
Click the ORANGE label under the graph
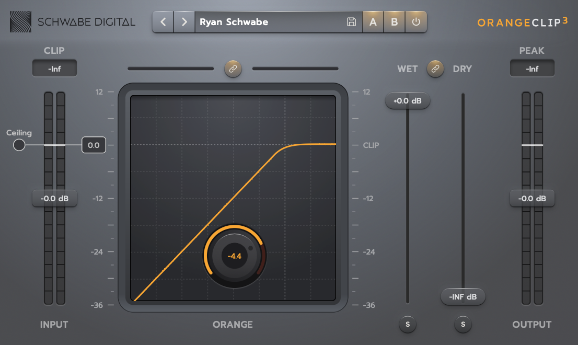tap(233, 325)
